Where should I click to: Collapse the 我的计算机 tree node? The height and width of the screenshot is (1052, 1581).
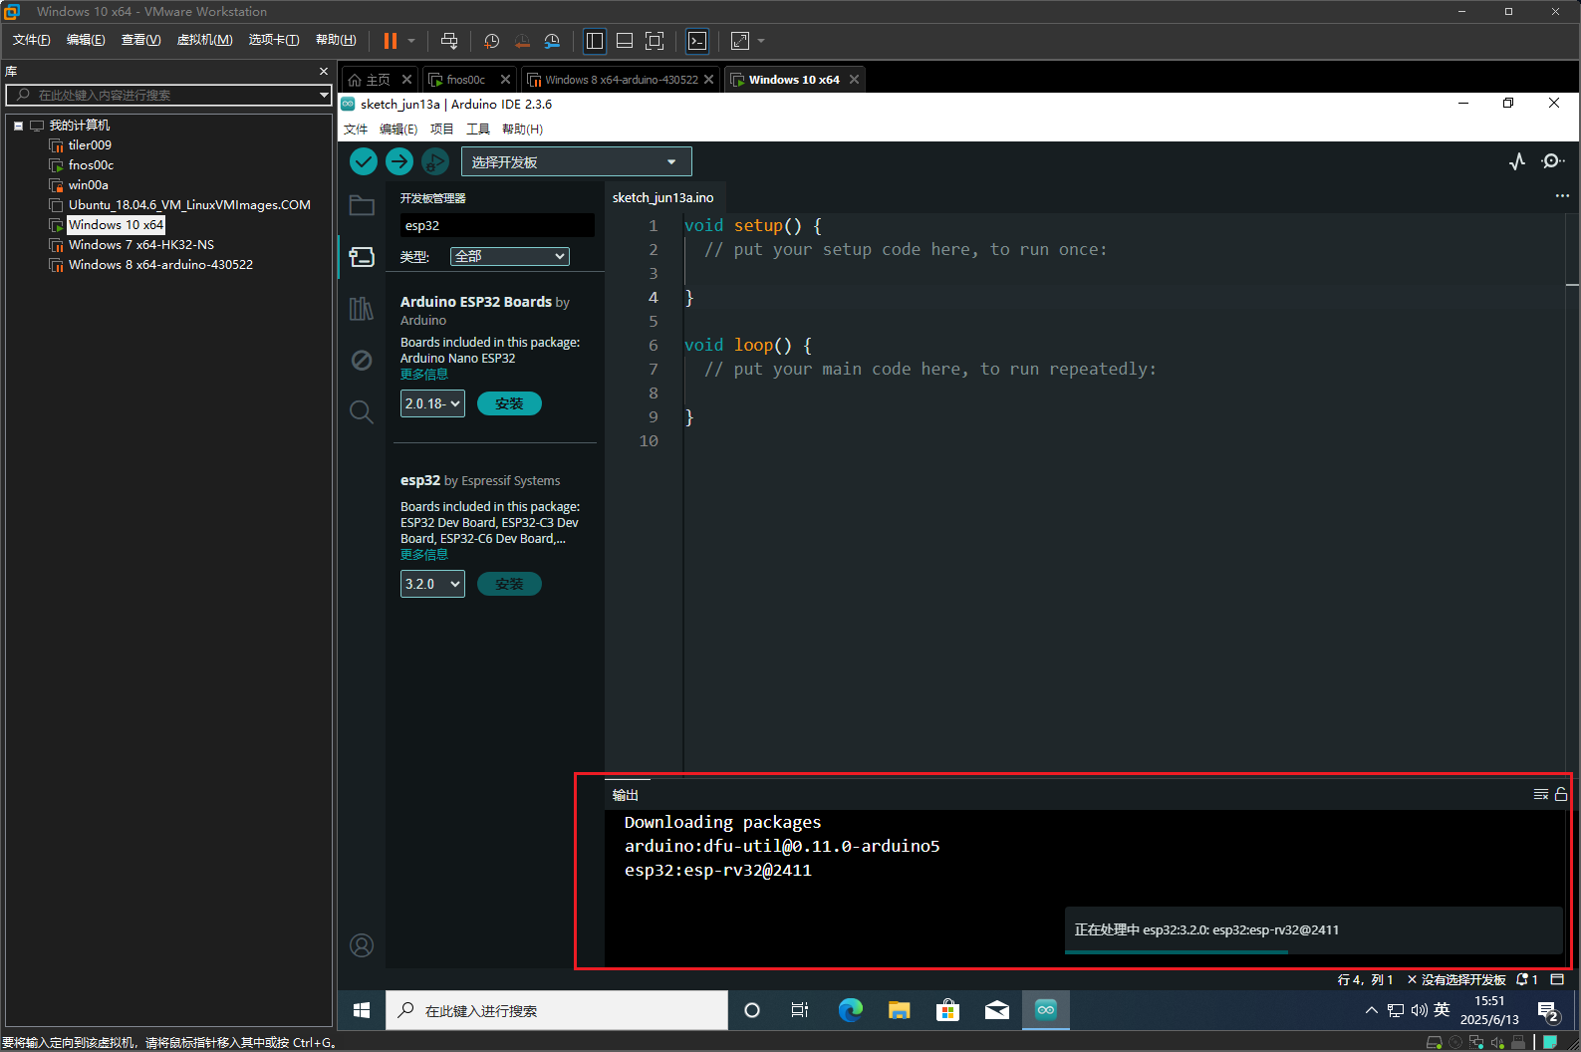(x=18, y=126)
